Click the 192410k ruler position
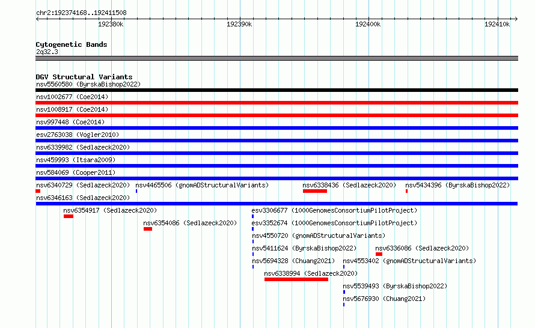Screen dimensions: 535x328 tap(497, 24)
